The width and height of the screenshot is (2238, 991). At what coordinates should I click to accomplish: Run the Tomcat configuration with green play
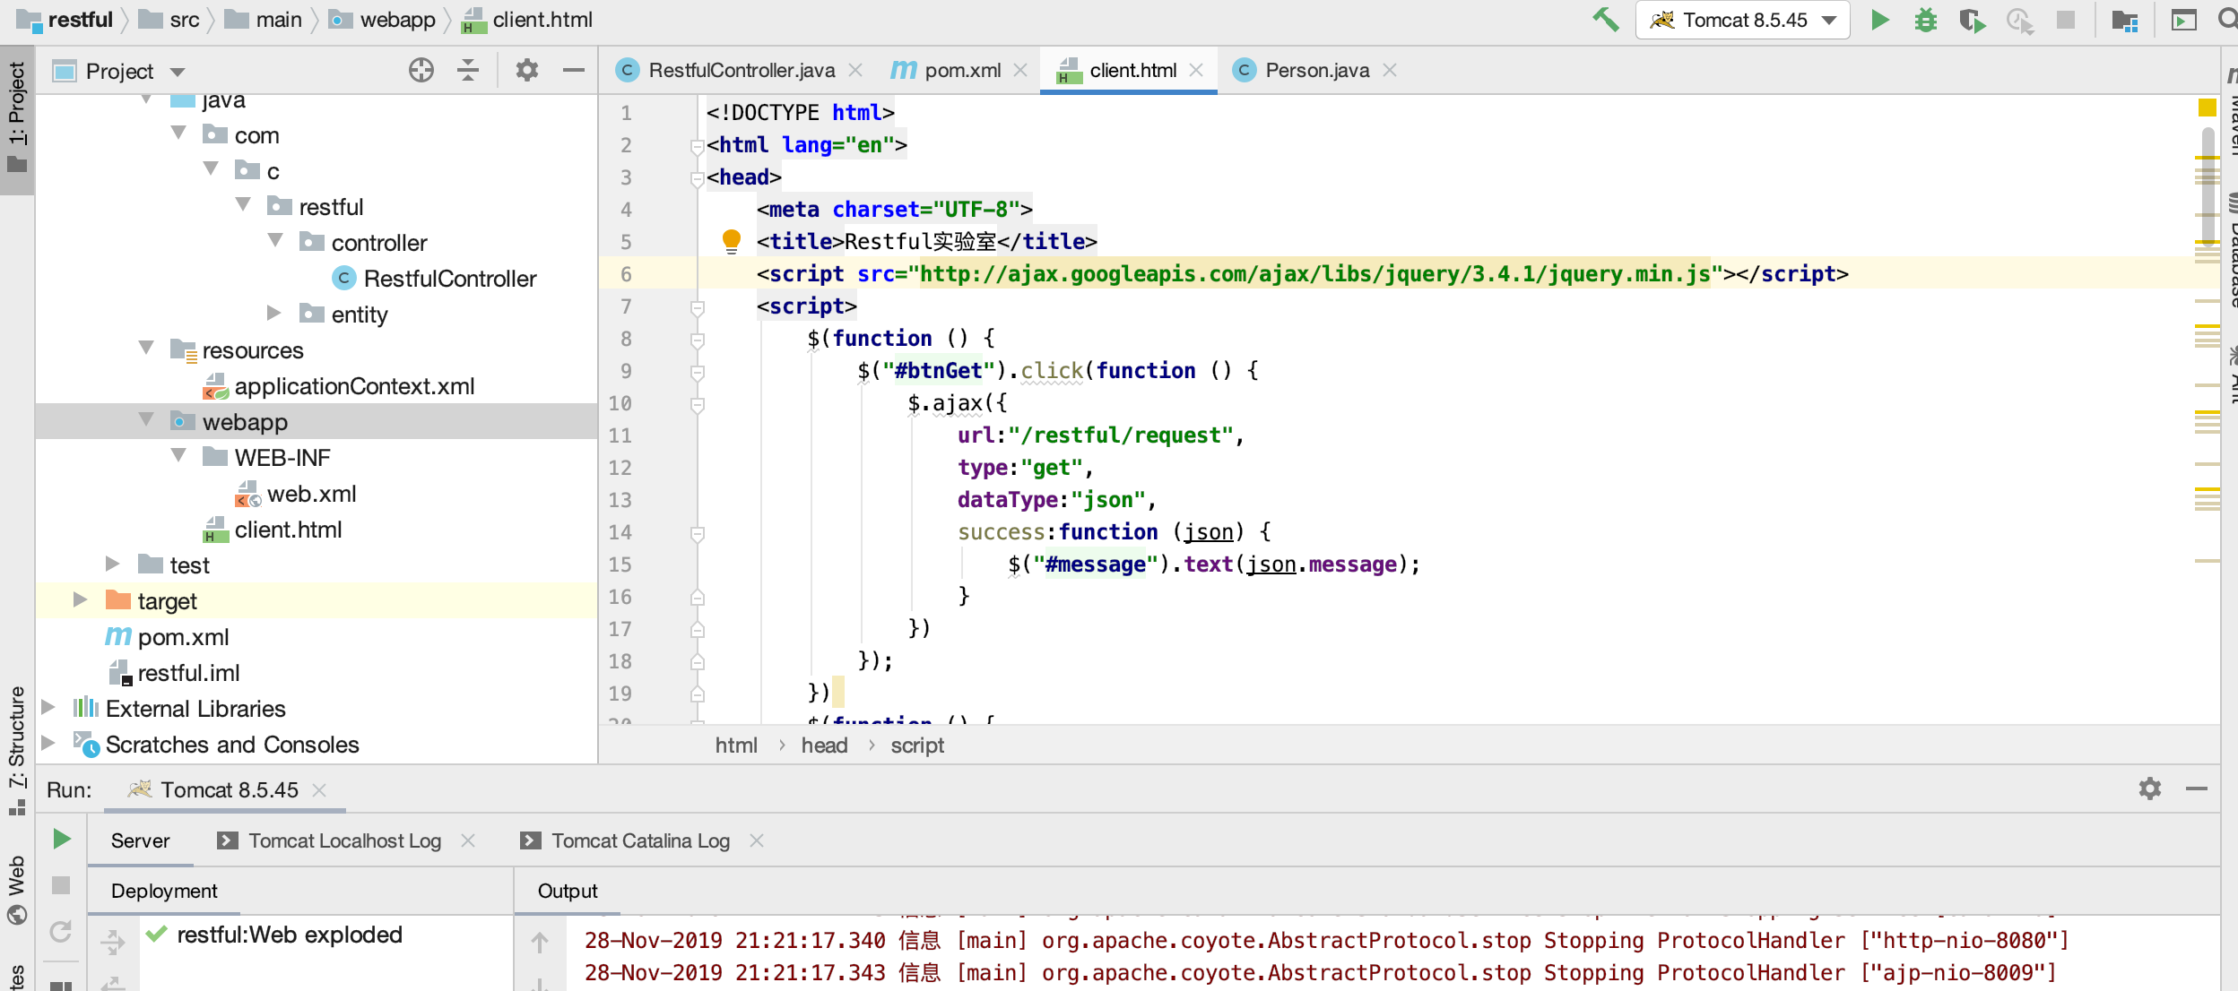1879,20
